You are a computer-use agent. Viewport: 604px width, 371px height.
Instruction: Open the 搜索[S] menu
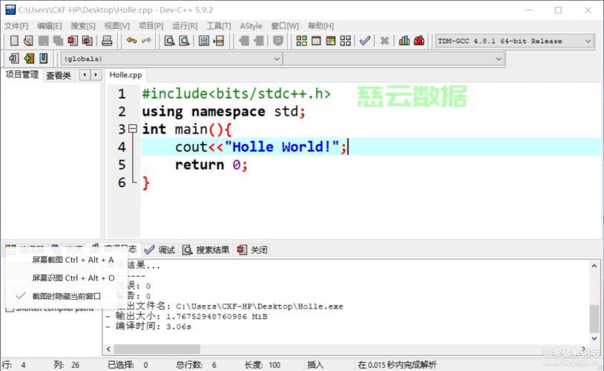point(83,26)
